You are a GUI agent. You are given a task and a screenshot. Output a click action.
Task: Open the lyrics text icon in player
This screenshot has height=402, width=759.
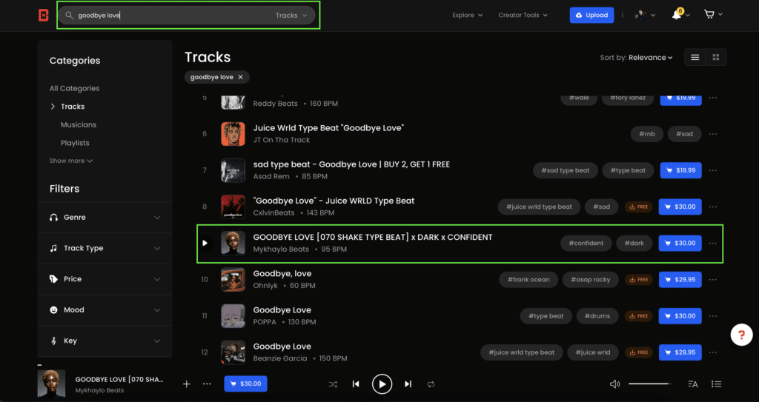click(x=693, y=384)
